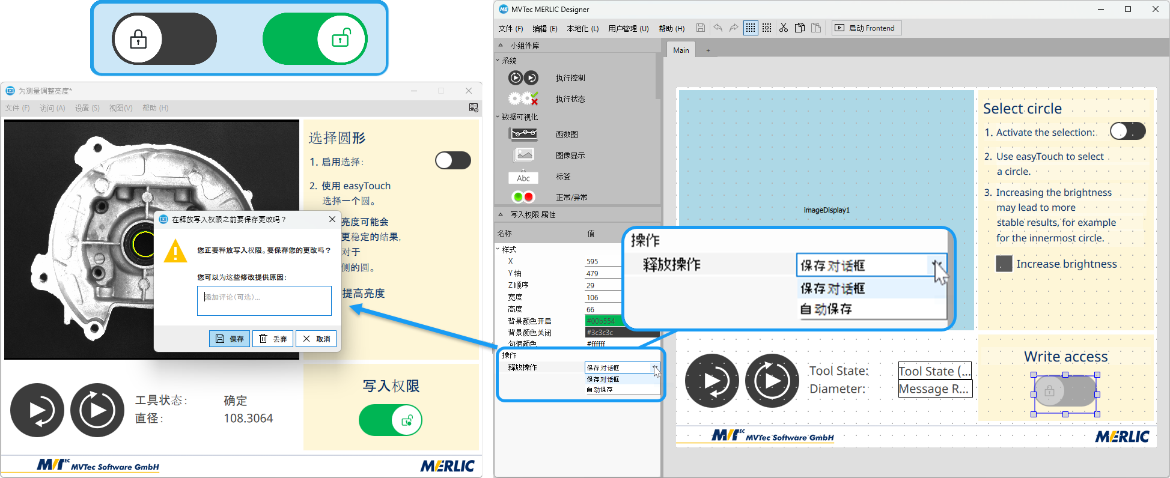Collapse the 样式 property section
This screenshot has width=1170, height=478.
498,249
